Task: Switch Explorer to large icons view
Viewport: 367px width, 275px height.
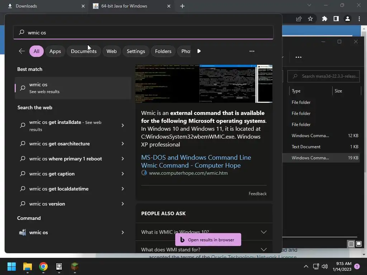Action: tap(359, 244)
